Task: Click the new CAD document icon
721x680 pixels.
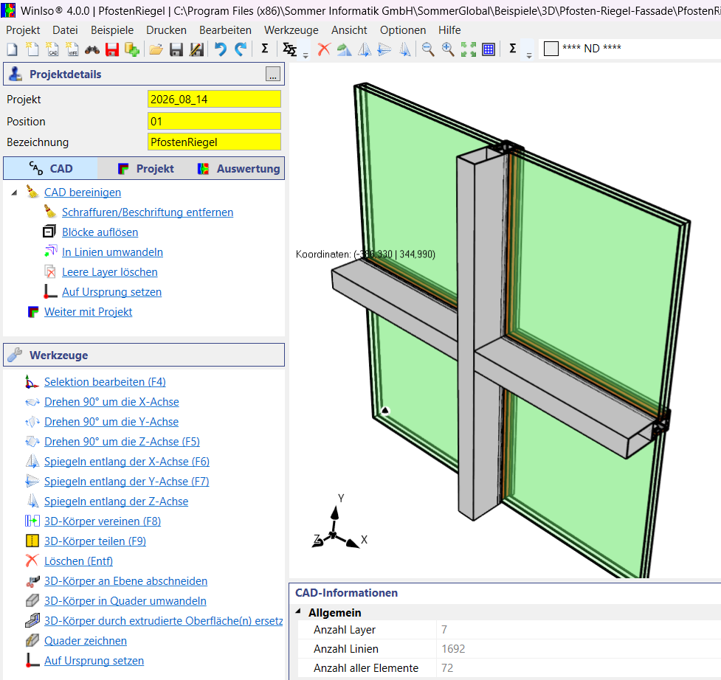Action: click(52, 49)
